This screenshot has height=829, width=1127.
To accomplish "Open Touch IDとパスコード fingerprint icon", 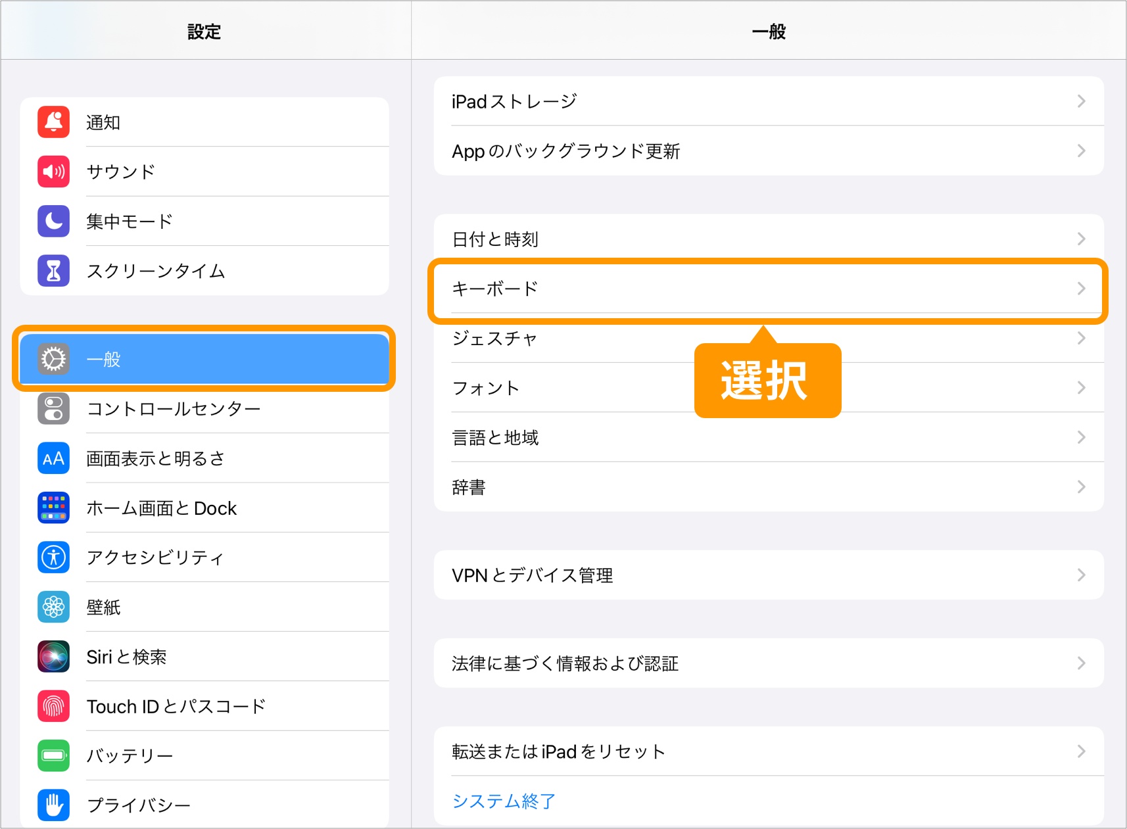I will (x=53, y=705).
